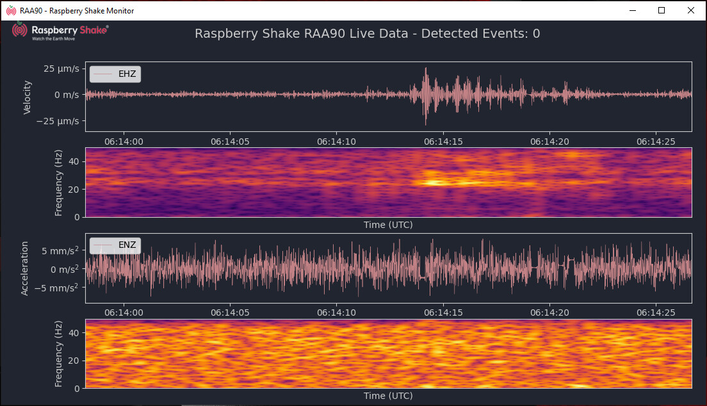Click the app icon in title bar
The image size is (707, 406).
(11, 10)
